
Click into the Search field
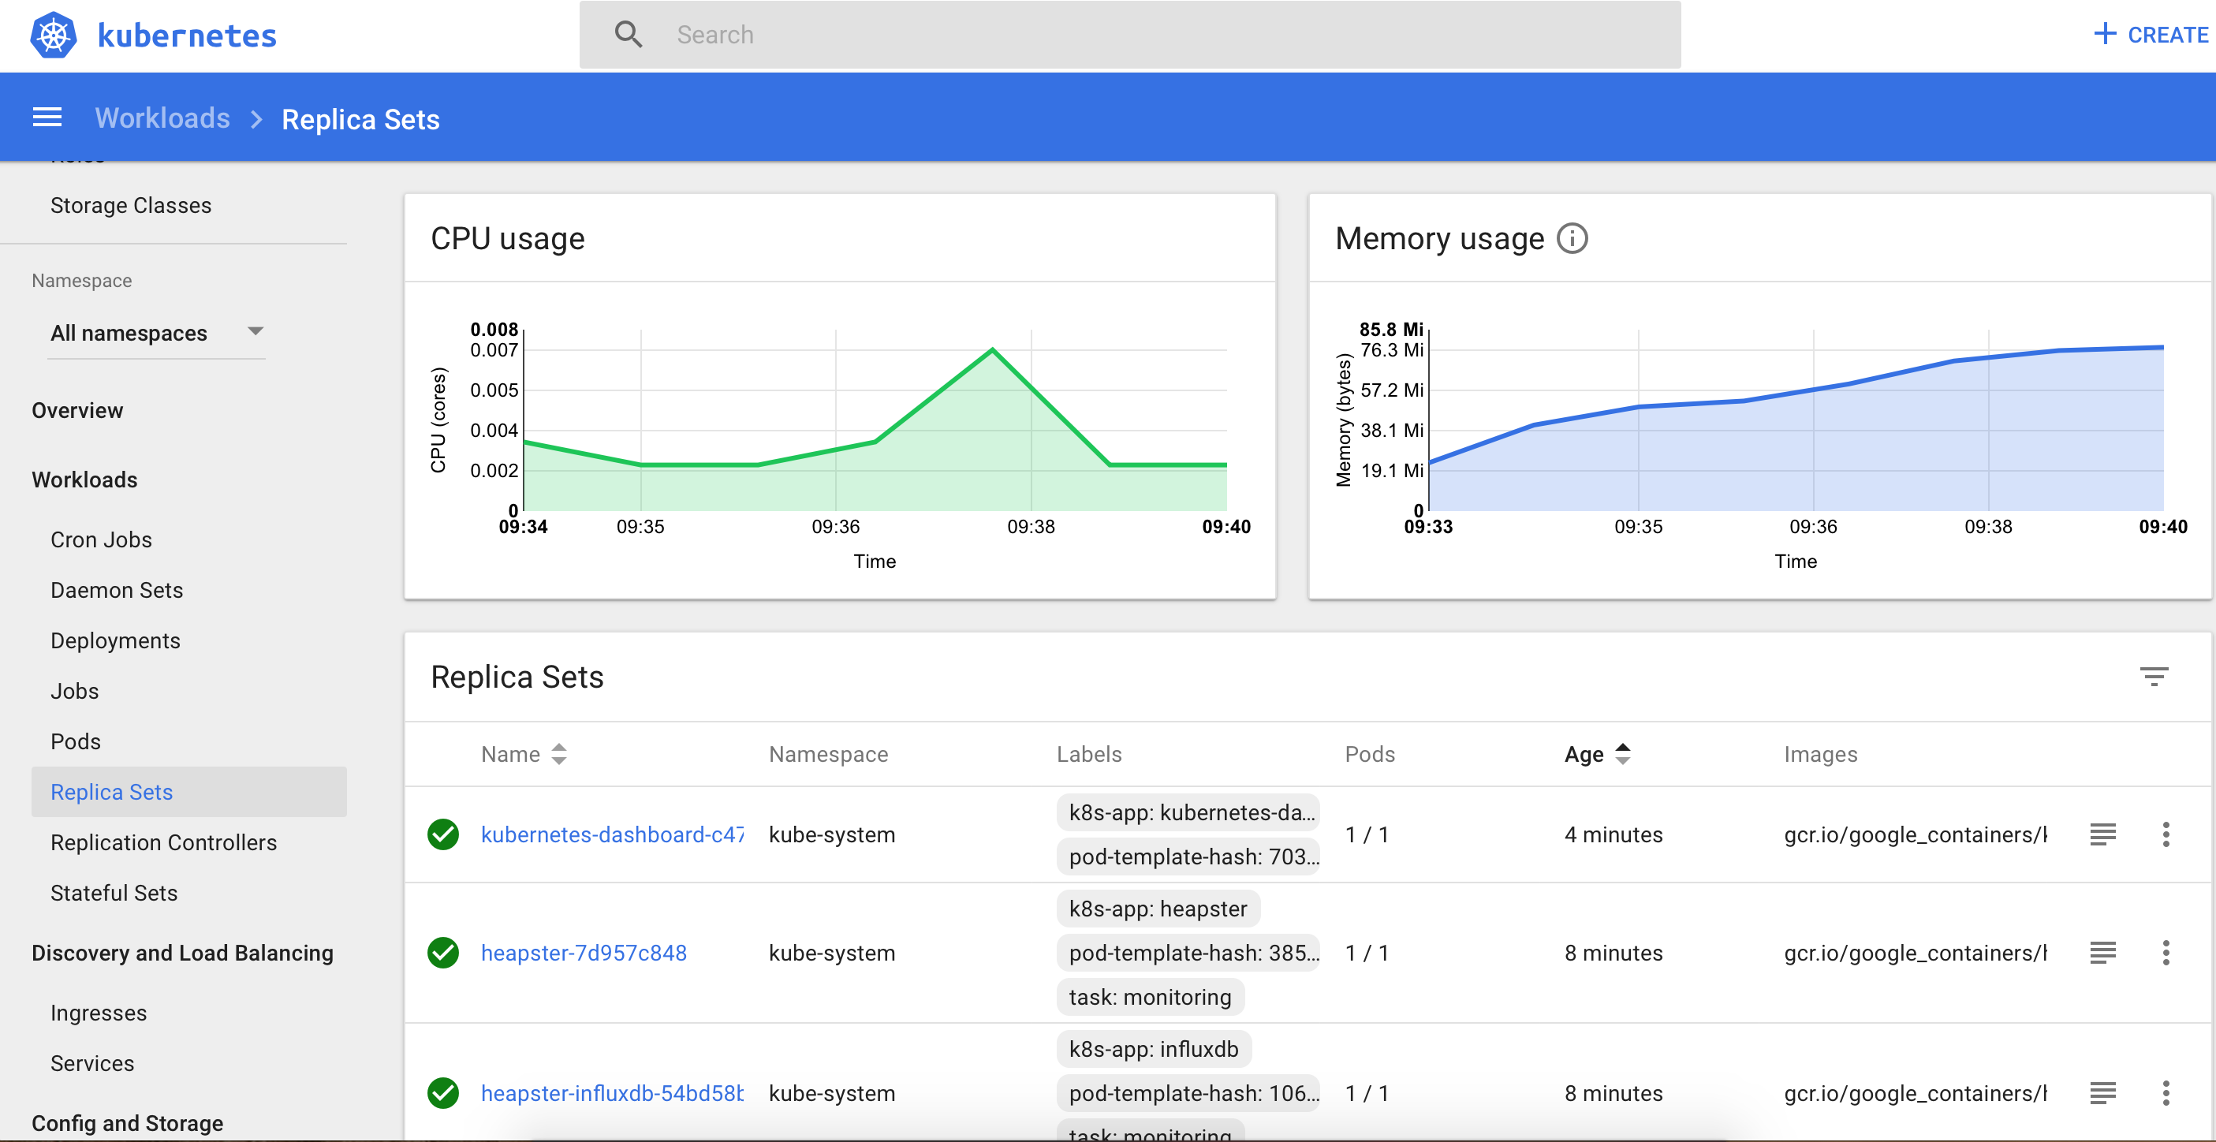point(1129,35)
